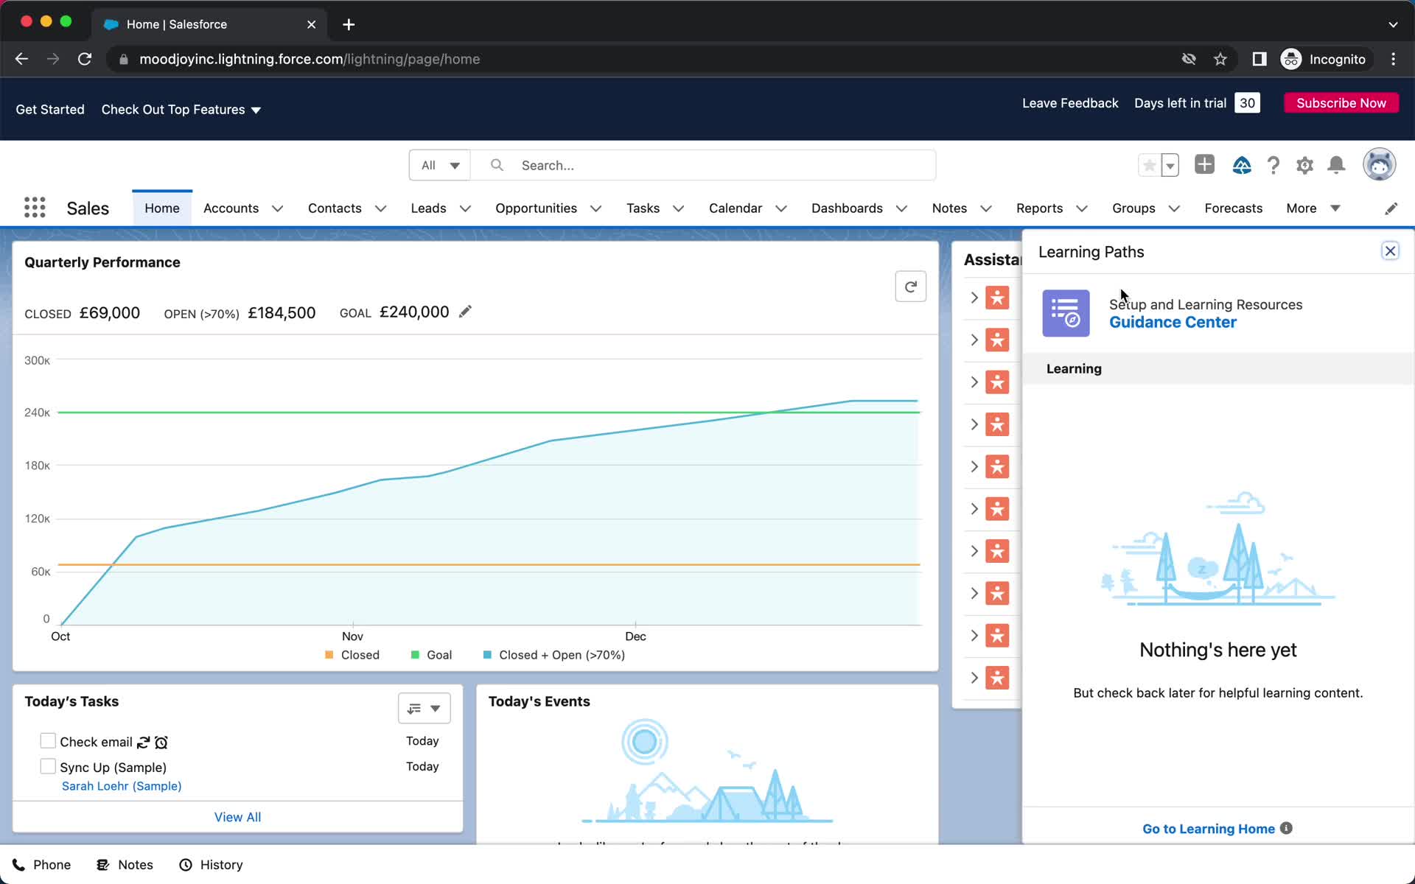Open the Favorites list dropdown arrow
The width and height of the screenshot is (1415, 884).
click(x=1170, y=165)
